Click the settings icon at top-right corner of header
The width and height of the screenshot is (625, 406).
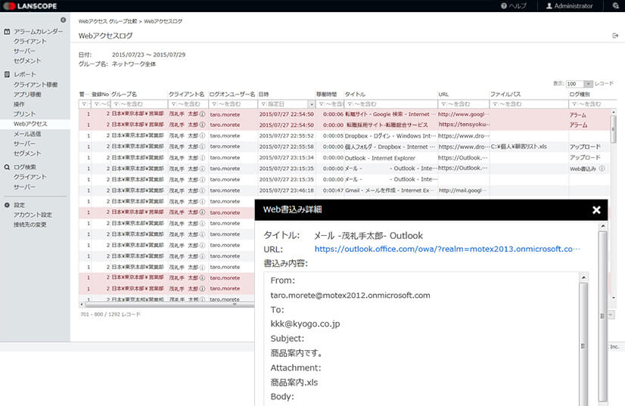[x=615, y=6]
